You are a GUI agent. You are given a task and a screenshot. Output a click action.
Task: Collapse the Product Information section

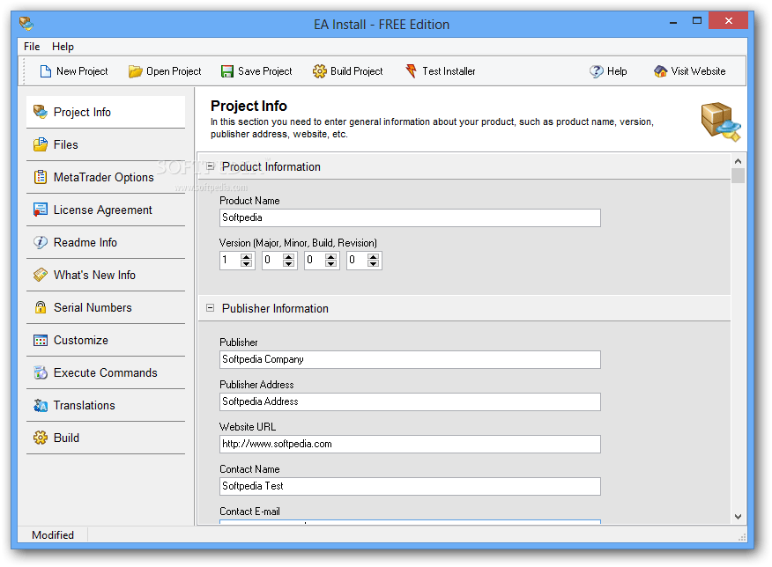pos(211,166)
